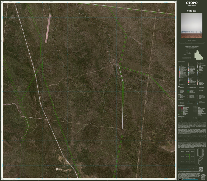
Task: Click the RELIEF legend heading
Action: [179, 86]
